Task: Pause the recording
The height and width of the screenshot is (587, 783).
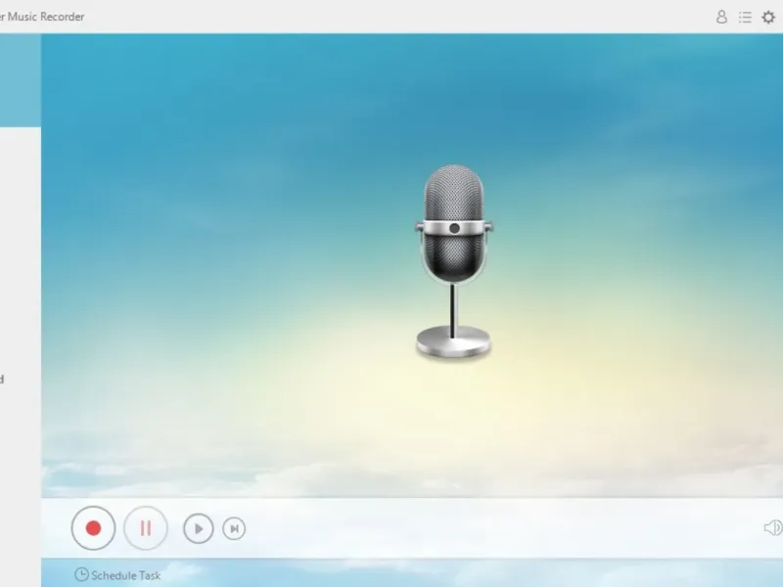Action: pos(146,528)
